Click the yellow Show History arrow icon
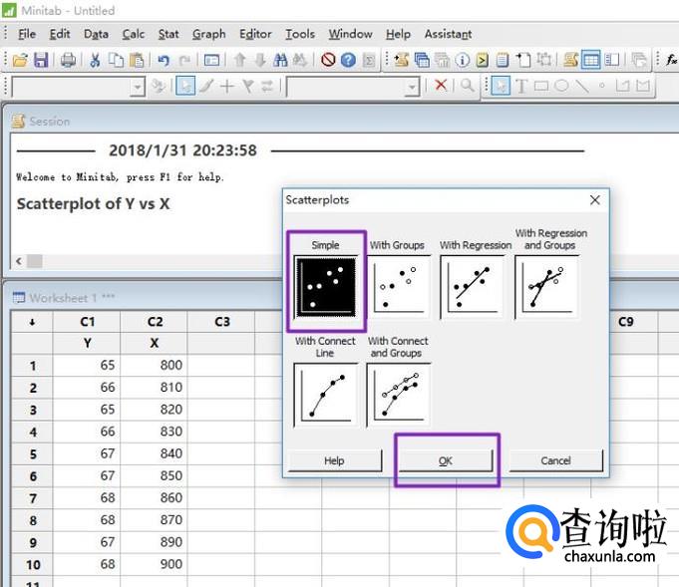The width and height of the screenshot is (679, 587). [482, 60]
